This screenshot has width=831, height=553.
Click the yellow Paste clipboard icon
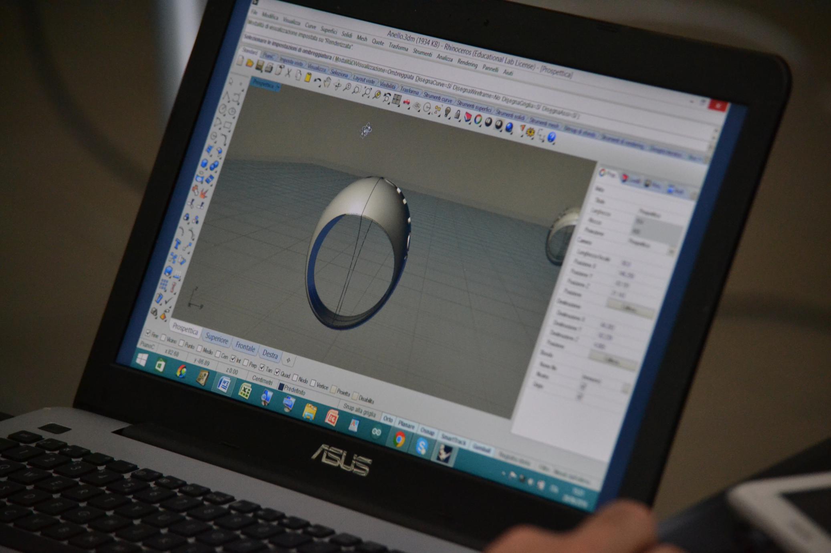point(308,77)
